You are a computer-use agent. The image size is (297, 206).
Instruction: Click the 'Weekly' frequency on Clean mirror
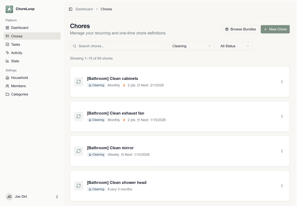tap(113, 154)
